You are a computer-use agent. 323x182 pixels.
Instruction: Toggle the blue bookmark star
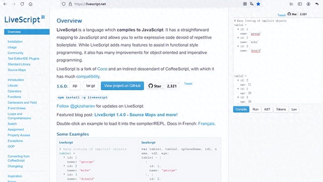tap(258, 4)
